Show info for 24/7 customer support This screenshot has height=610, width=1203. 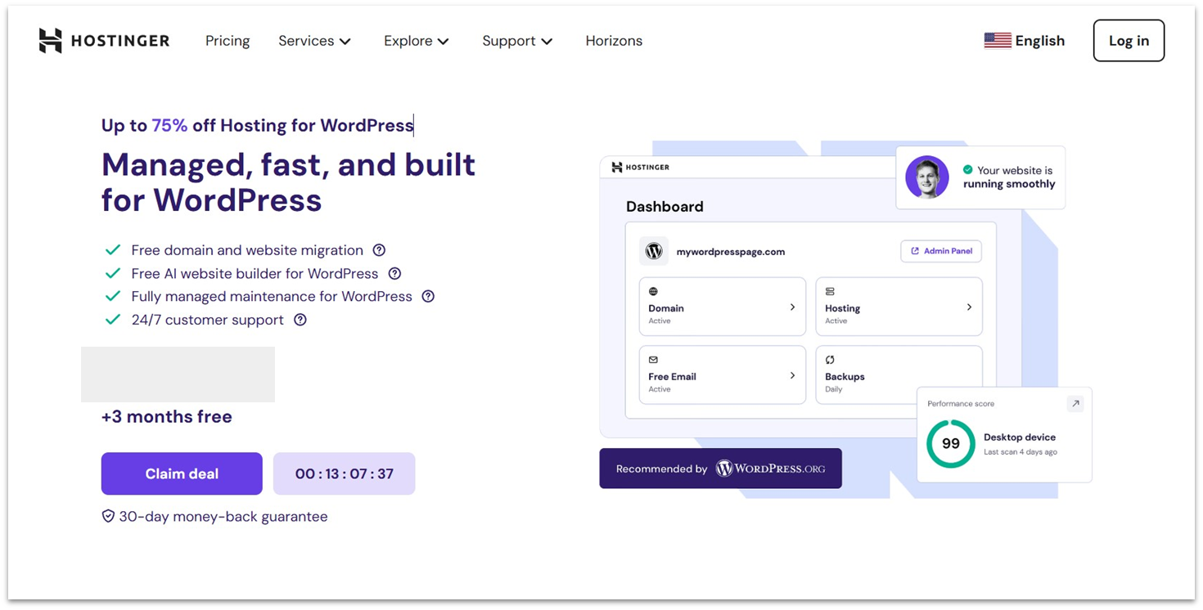(300, 320)
